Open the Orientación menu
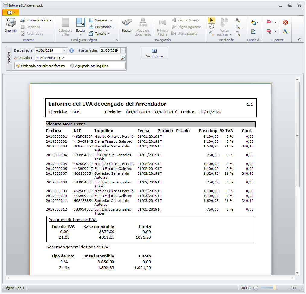 coord(102,27)
